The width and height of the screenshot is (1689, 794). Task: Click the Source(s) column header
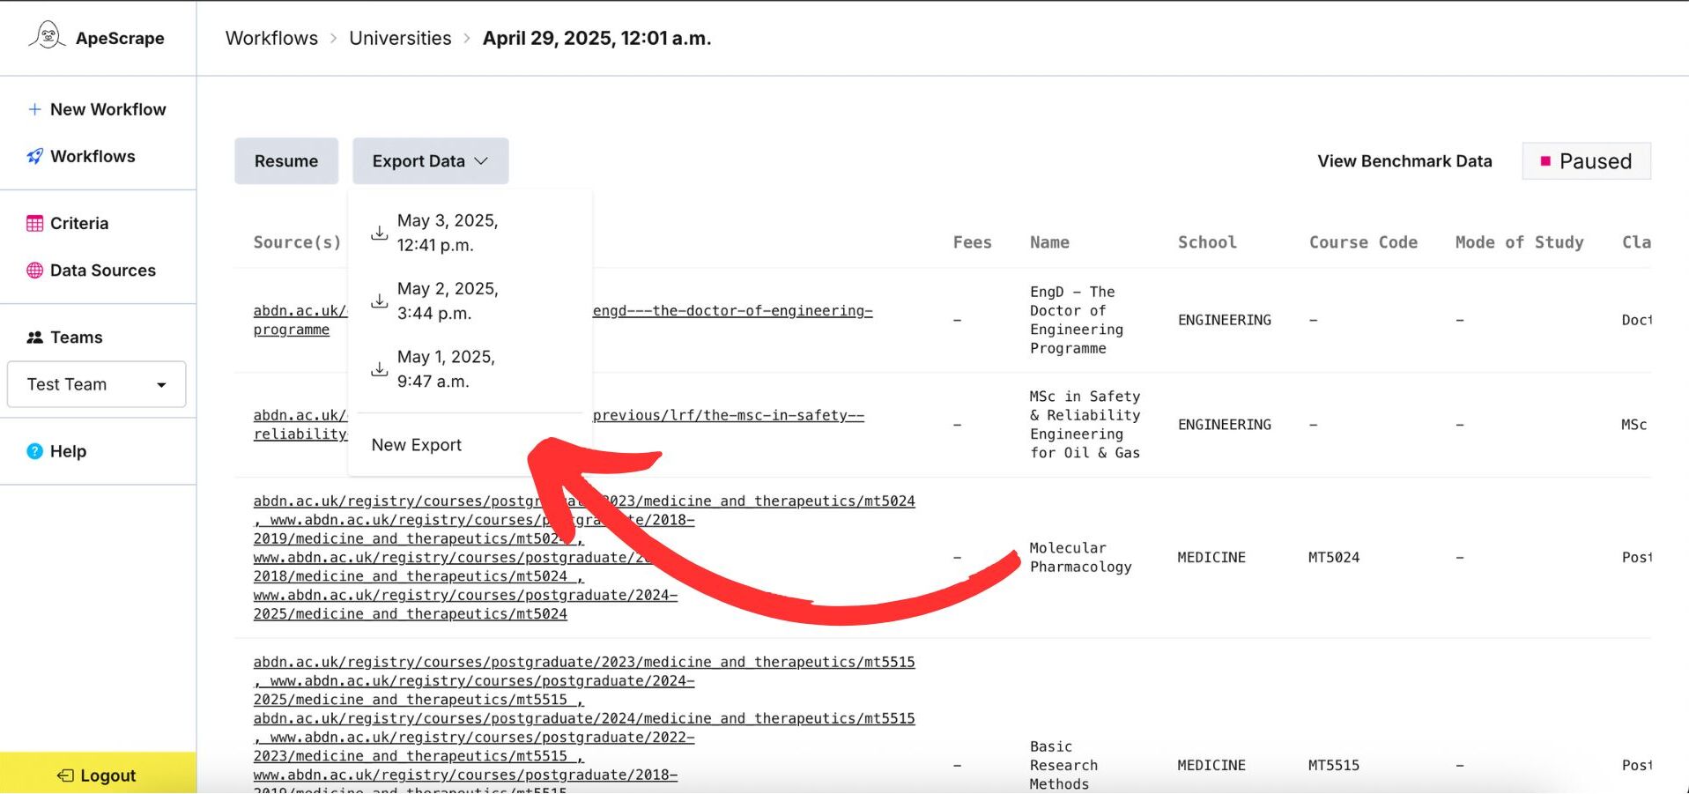(x=297, y=242)
